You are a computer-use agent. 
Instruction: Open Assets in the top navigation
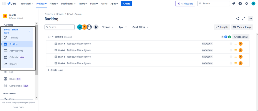(x=104, y=4)
